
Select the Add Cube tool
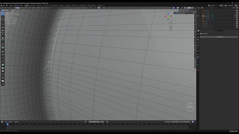[x=3, y=41]
